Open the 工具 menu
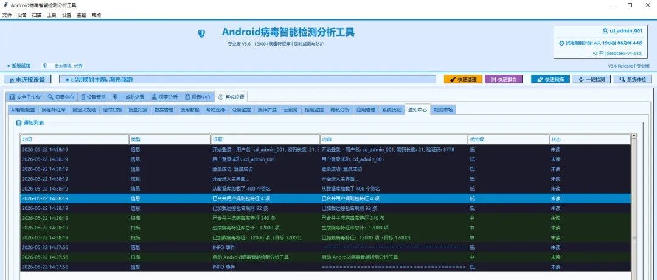 point(52,15)
